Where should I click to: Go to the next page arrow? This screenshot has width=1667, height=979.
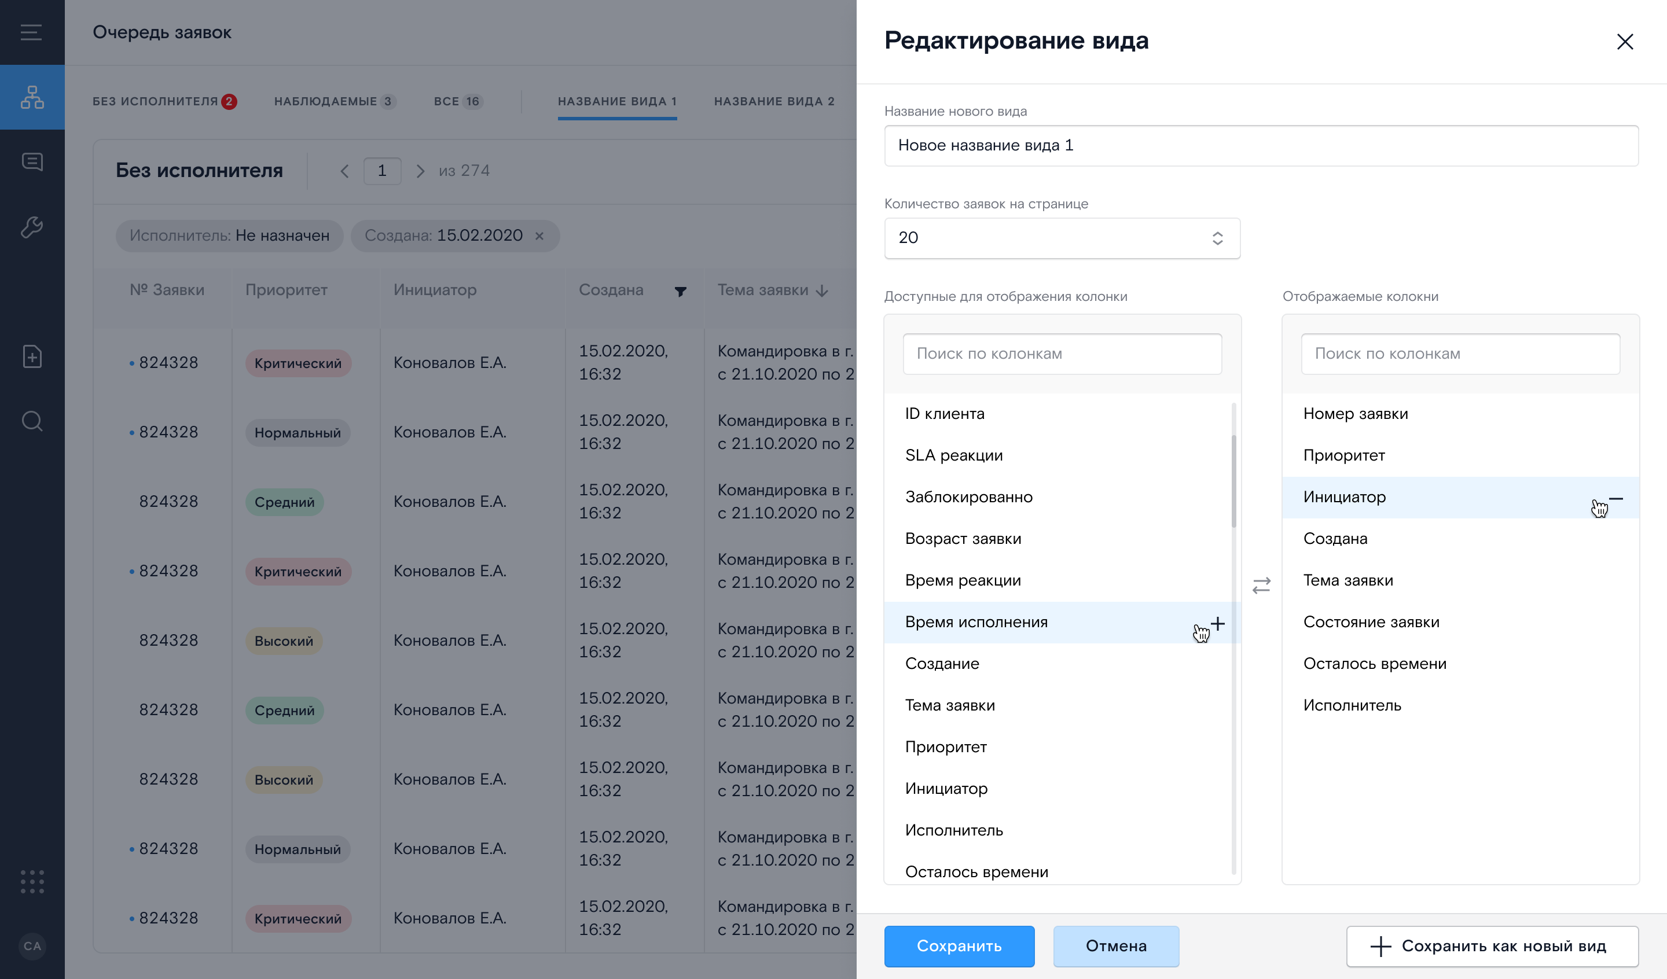coord(420,171)
